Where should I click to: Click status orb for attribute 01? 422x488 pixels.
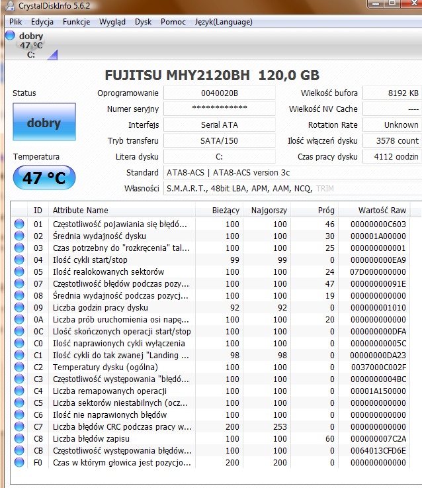[19, 224]
